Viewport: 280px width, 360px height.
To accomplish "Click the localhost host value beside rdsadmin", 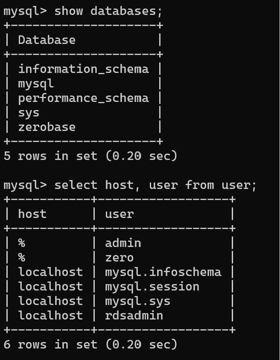I will (50, 316).
